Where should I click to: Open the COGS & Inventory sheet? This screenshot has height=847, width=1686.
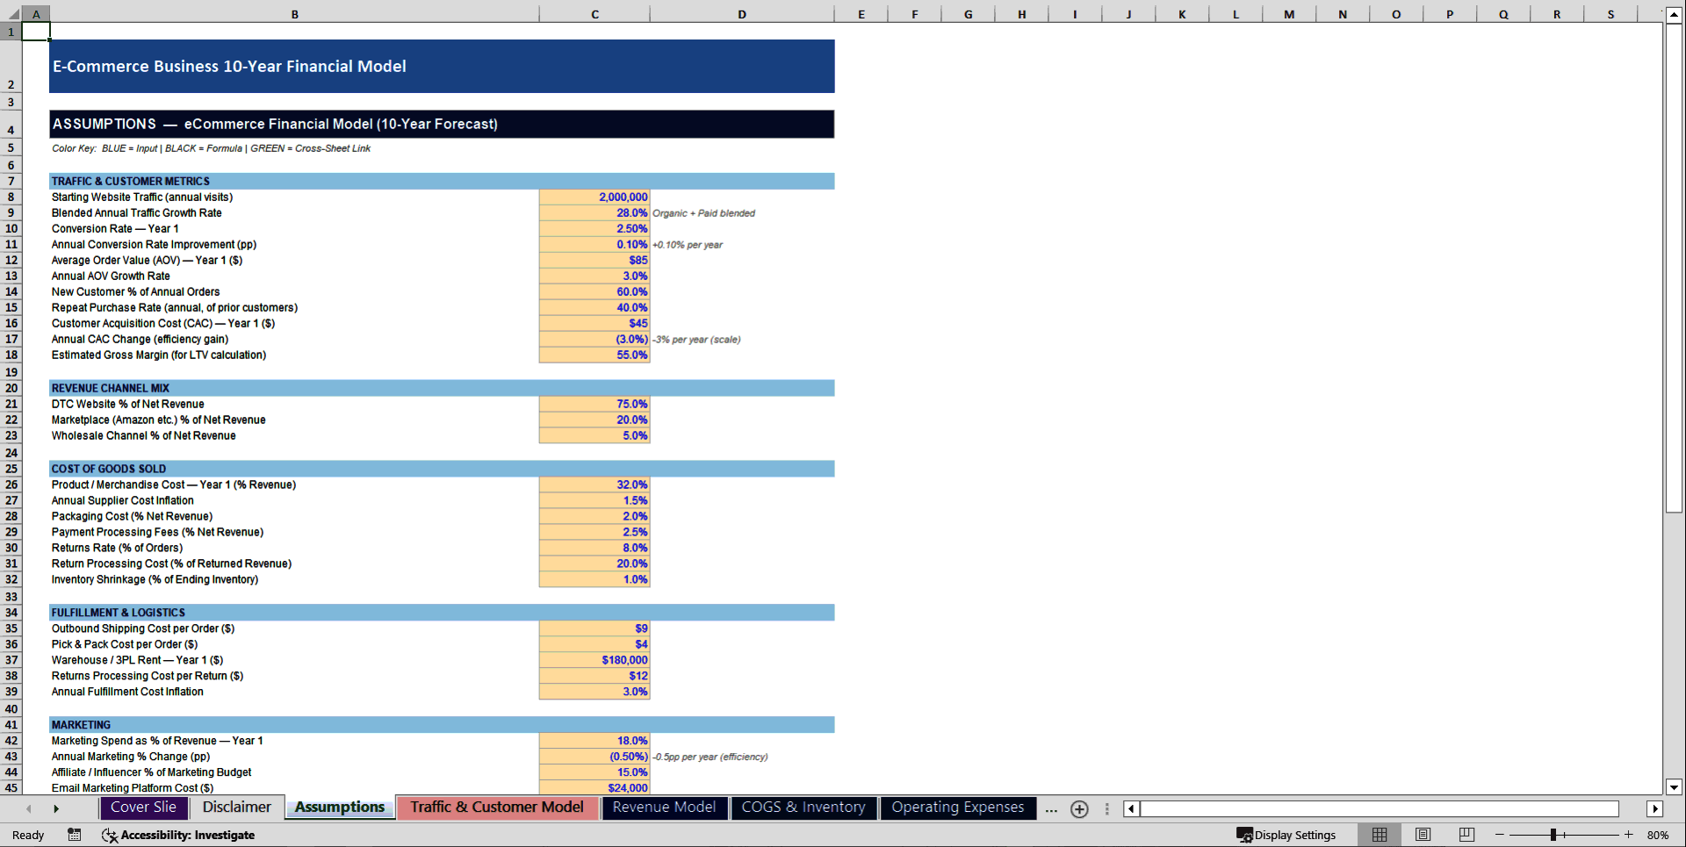(803, 807)
